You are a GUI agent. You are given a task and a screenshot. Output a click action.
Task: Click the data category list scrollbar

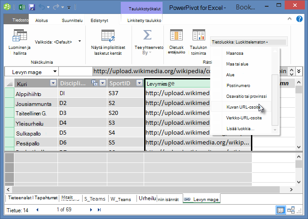click(x=275, y=100)
